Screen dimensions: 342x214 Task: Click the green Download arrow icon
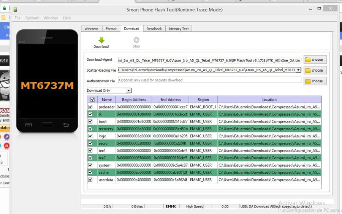click(101, 40)
